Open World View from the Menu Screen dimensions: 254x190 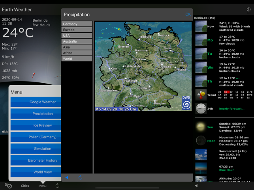36,172
